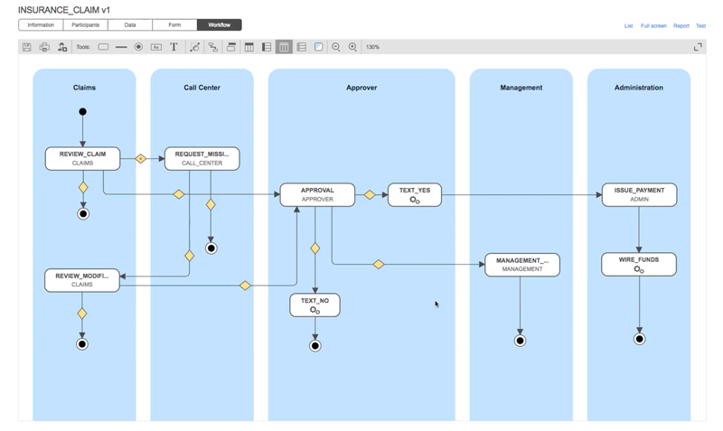Click the curved path edit tool

[x=195, y=47]
